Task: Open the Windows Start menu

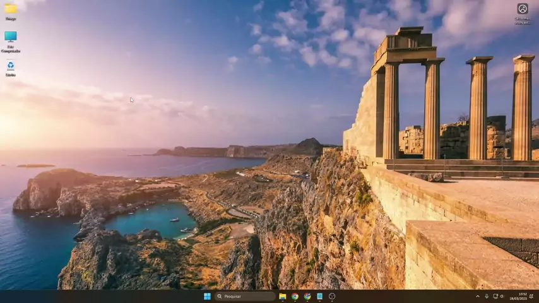Action: [207, 296]
